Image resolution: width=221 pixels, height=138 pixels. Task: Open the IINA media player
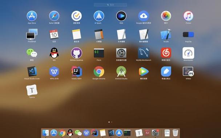tap(121, 16)
